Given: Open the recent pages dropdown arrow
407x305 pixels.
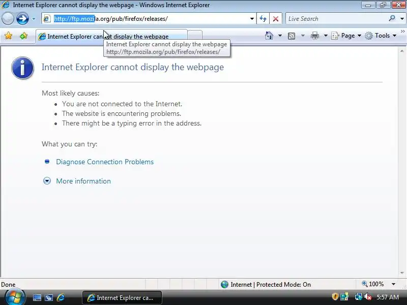Looking at the screenshot, I should pyautogui.click(x=34, y=19).
